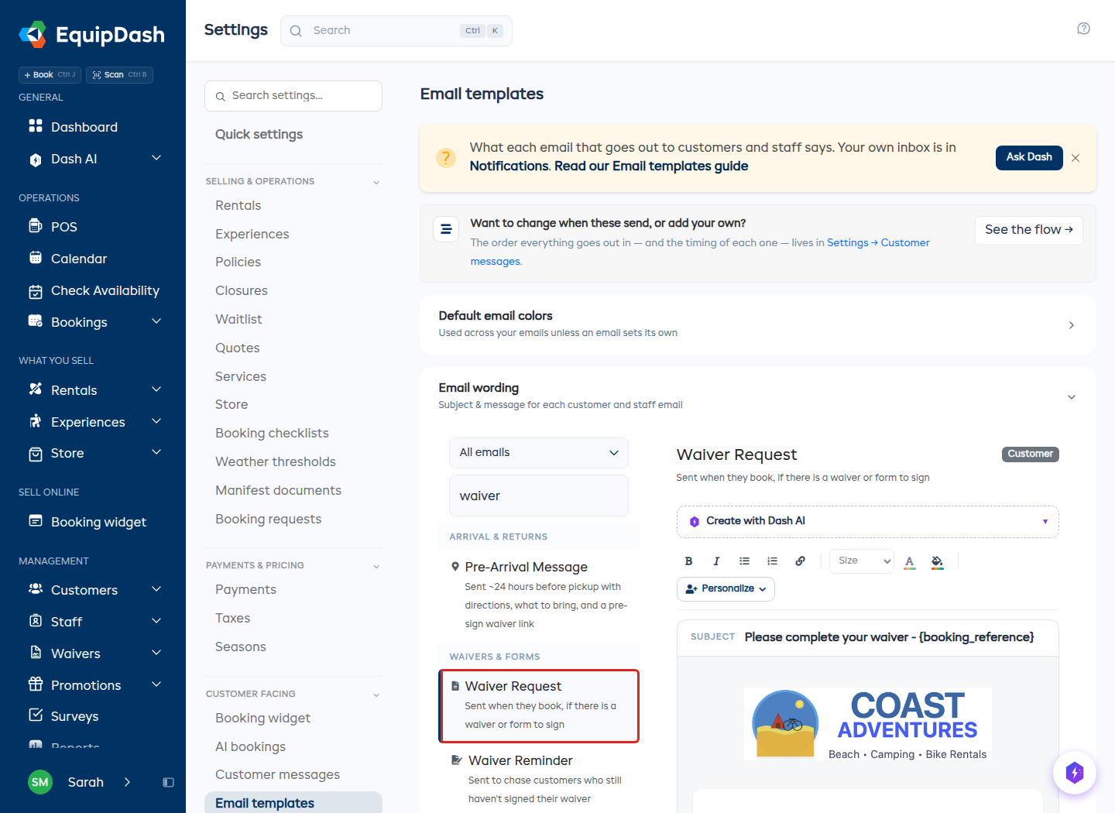
Task: Open the Personalize dropdown
Action: click(726, 588)
